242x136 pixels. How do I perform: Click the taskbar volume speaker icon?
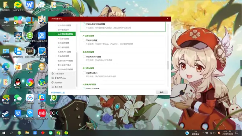point(214,133)
